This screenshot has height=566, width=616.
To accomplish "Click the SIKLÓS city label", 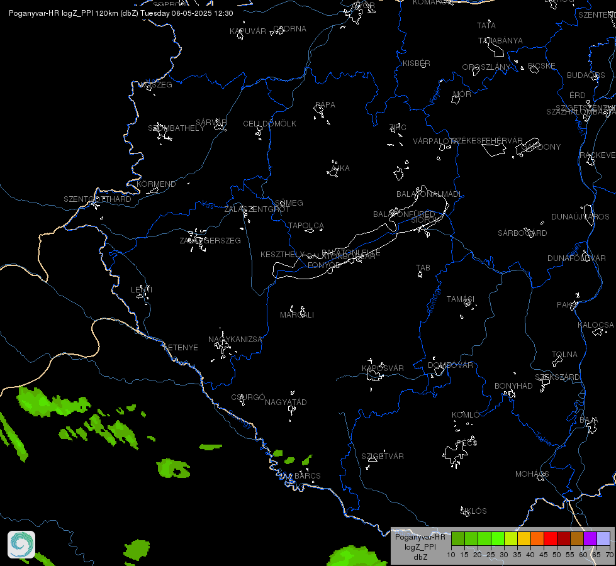I will (x=473, y=511).
